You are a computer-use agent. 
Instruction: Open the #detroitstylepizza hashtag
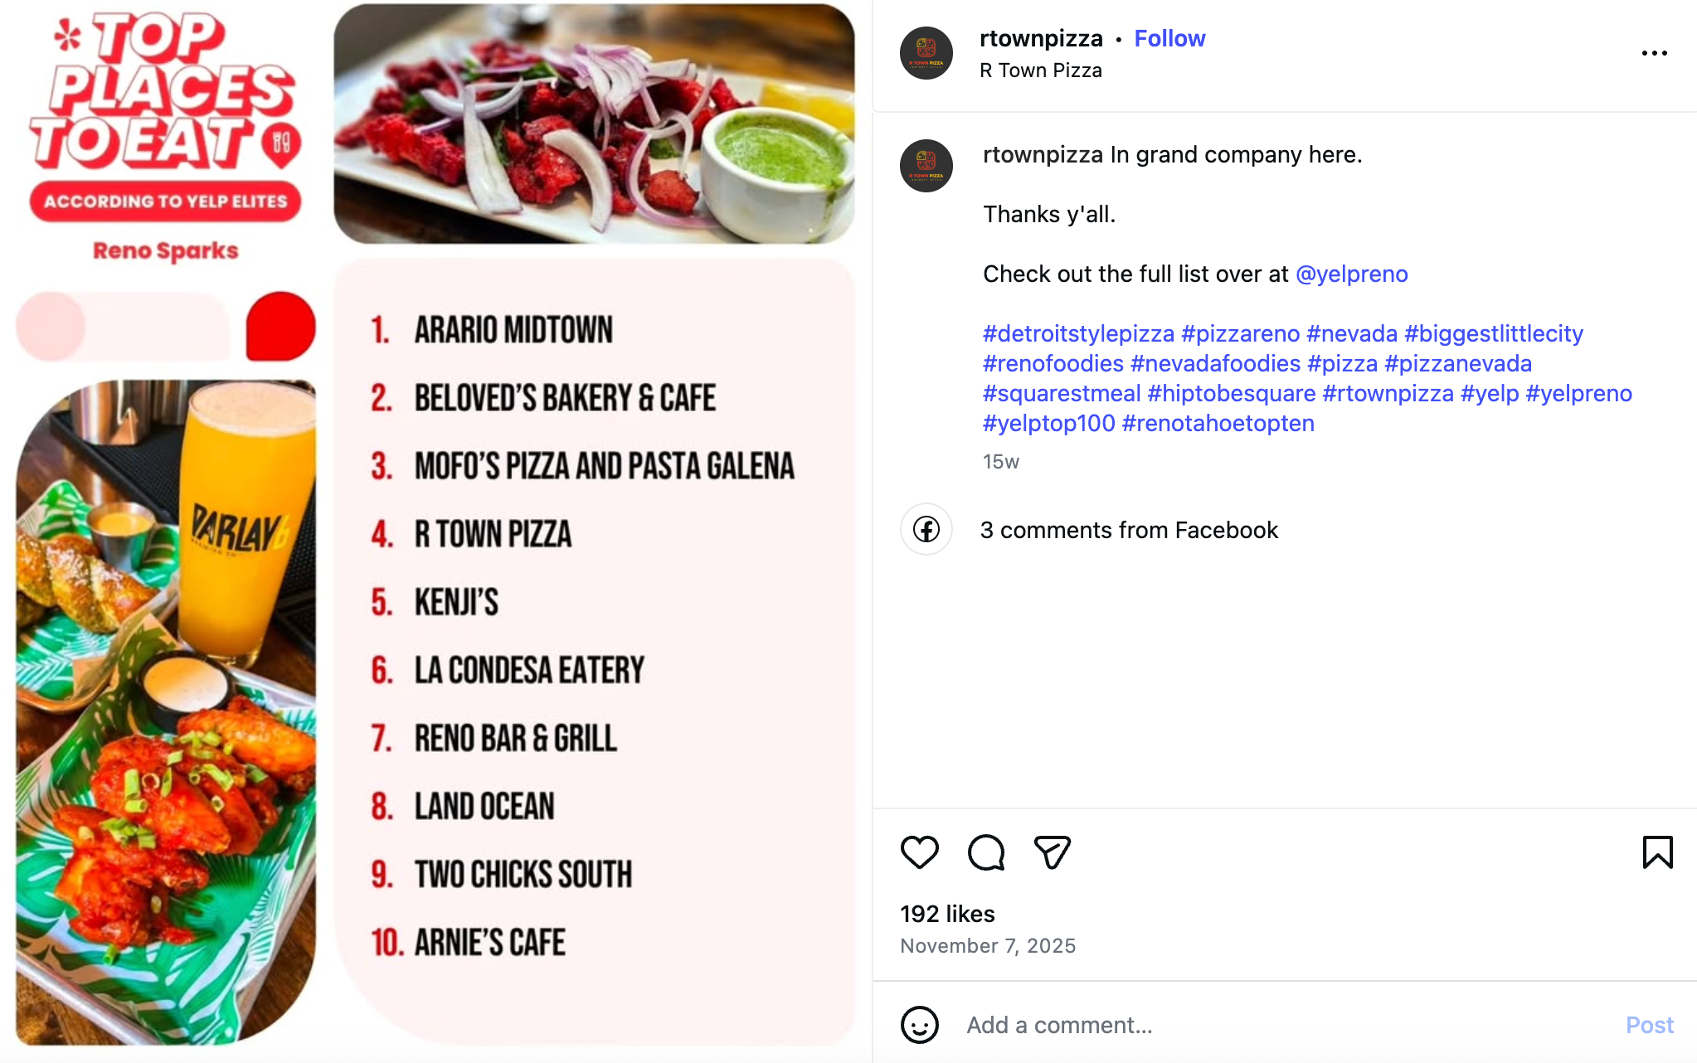(x=1074, y=333)
